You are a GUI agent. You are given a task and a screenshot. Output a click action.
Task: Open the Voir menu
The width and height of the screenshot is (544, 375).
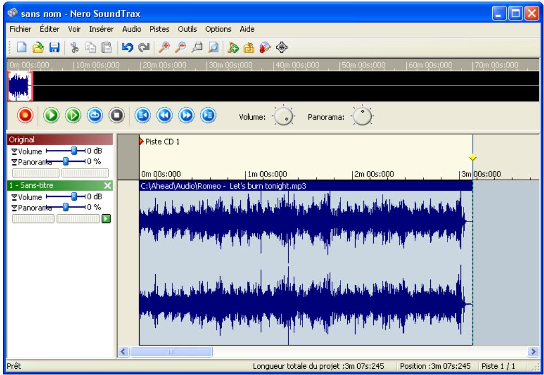(x=74, y=29)
